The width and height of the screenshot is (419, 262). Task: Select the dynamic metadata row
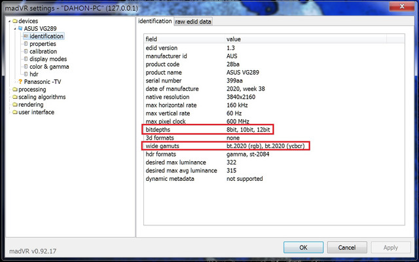(x=274, y=179)
